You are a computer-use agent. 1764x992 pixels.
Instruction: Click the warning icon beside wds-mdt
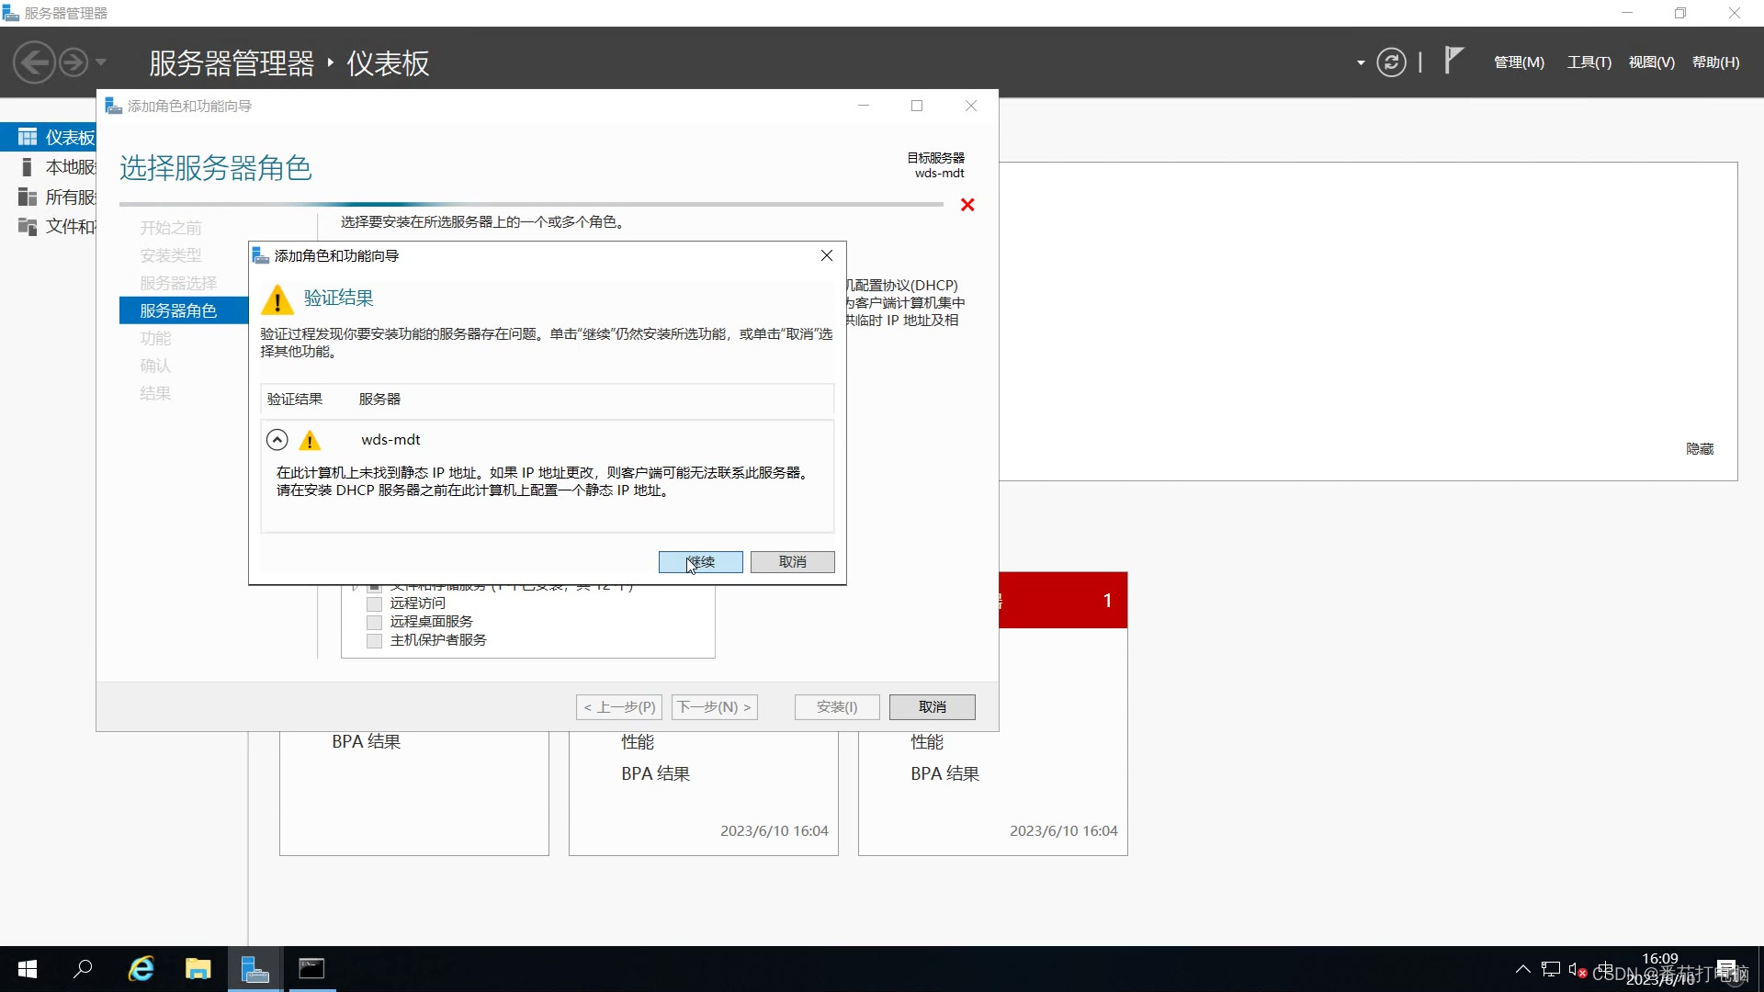coord(310,441)
